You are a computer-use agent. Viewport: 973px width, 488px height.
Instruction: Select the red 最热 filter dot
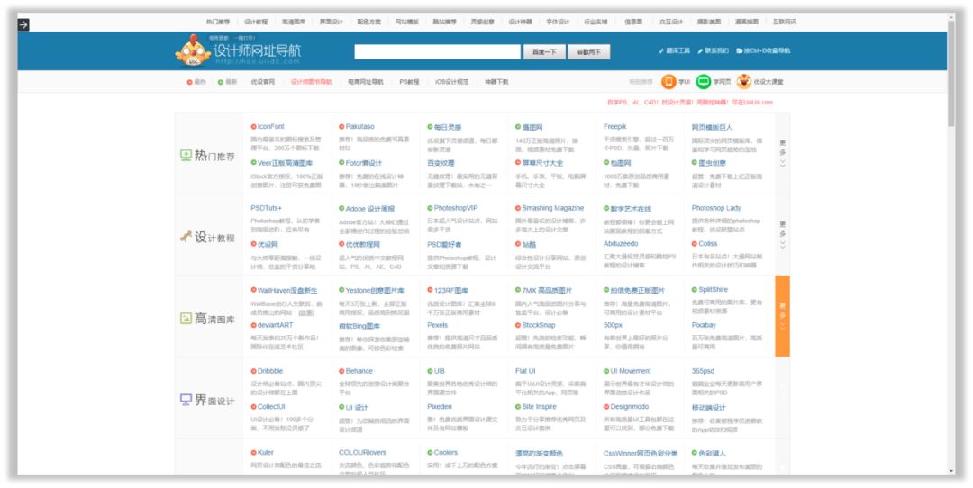click(190, 82)
